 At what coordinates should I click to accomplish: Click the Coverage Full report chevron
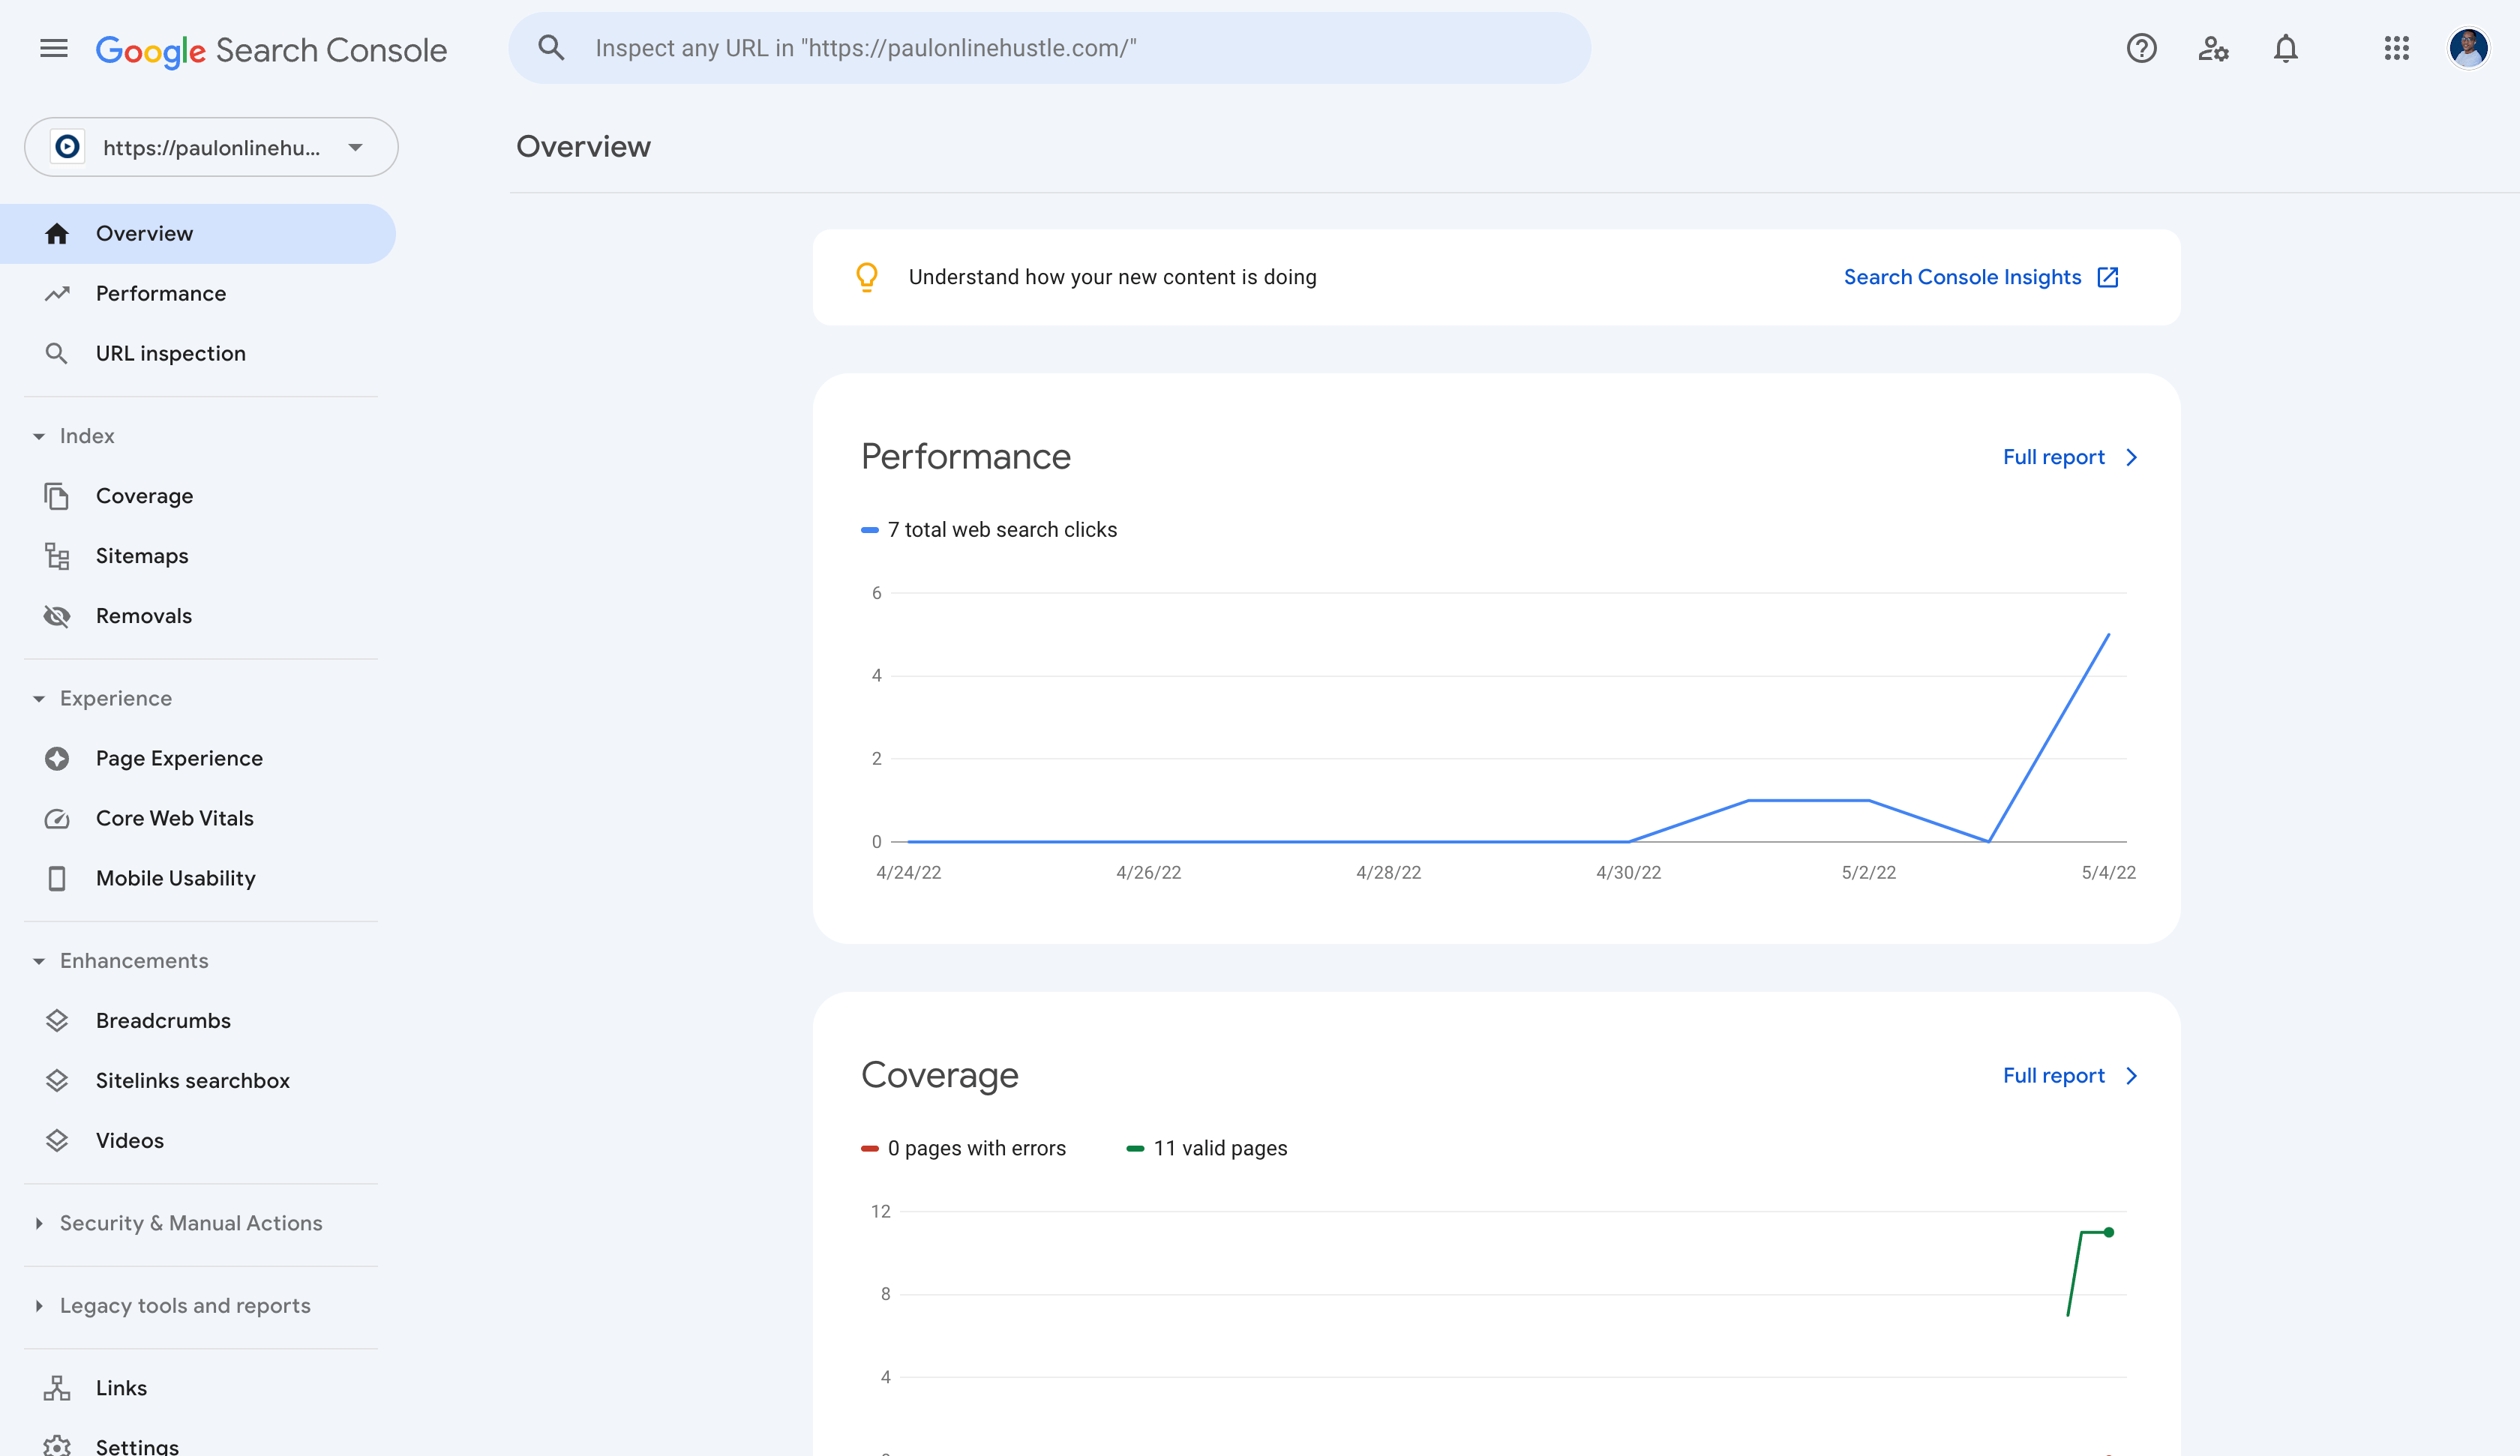pos(2131,1076)
